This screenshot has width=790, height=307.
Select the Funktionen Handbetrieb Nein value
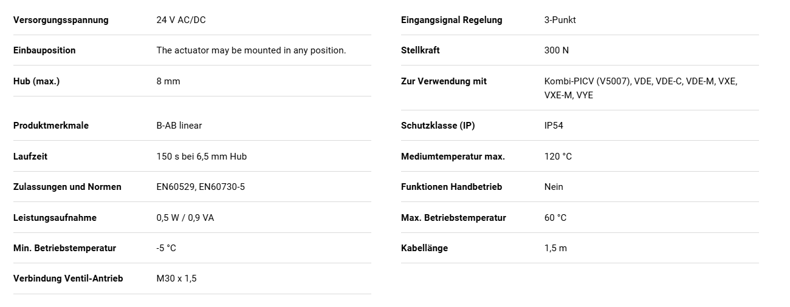tap(554, 187)
